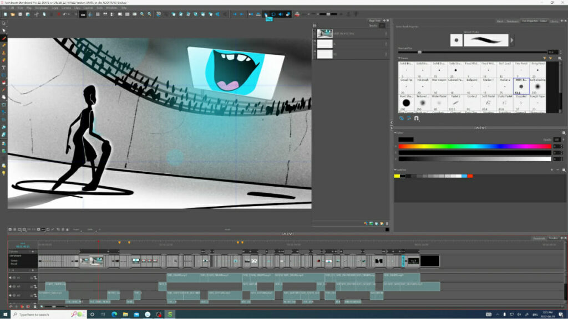Select the Ballpoint brush preset
Screen dimensions: 568x319
(471, 86)
